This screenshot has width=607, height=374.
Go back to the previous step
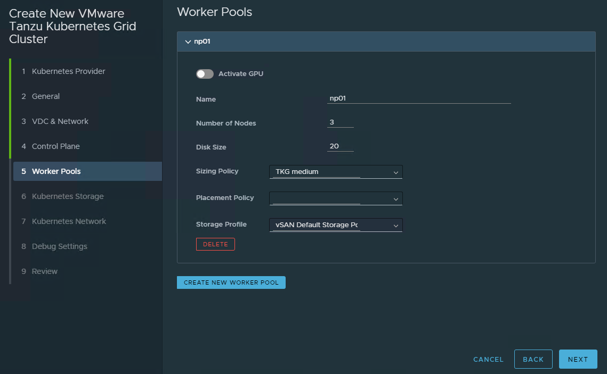tap(533, 359)
